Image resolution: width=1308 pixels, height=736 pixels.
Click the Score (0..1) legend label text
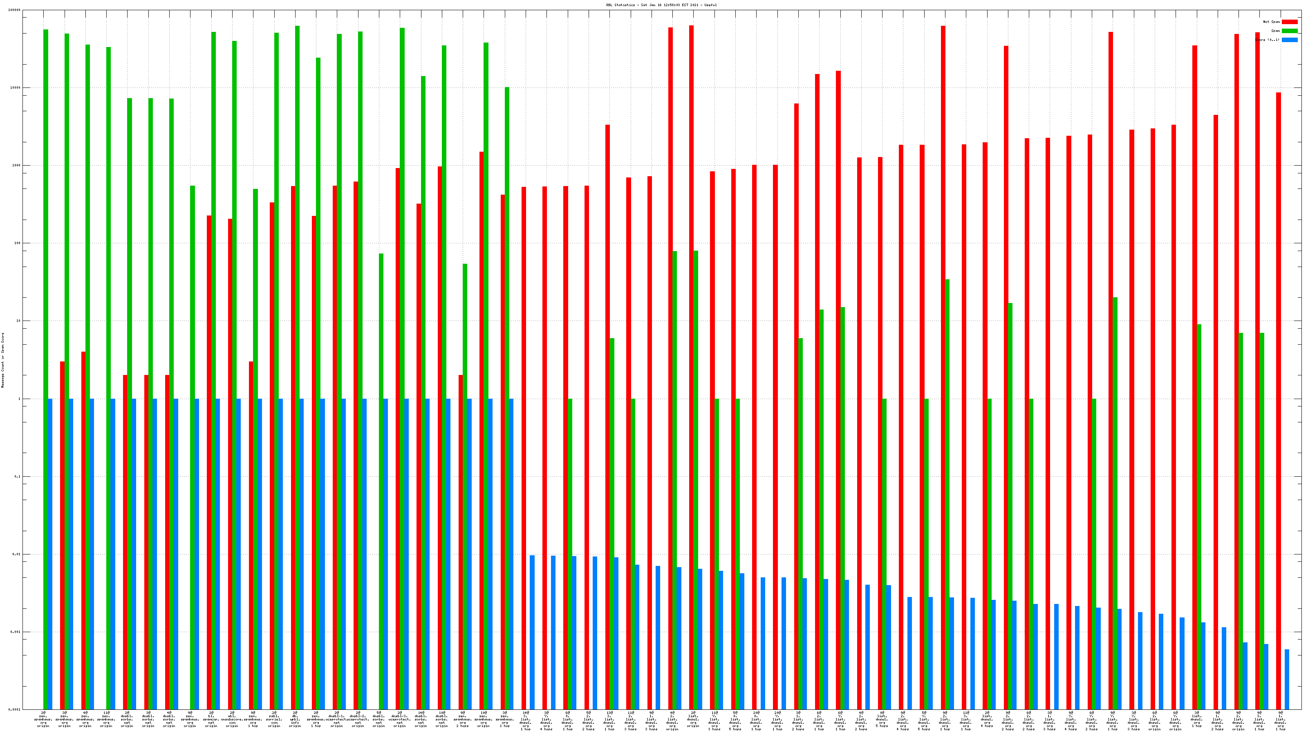[x=1267, y=40]
